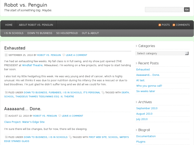194x145 pixels.
Task: Click I Is In Schools under Aaaaaand Done post
Action: coord(58,137)
